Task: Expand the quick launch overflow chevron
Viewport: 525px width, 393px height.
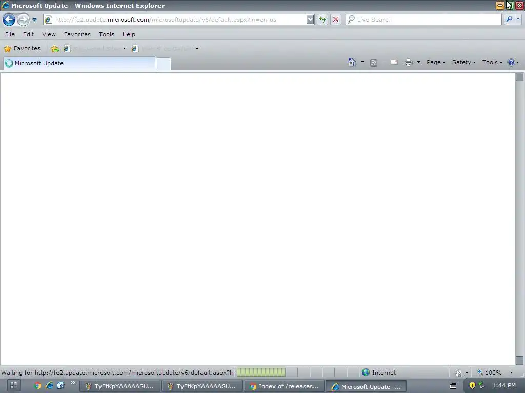Action: coord(73,383)
